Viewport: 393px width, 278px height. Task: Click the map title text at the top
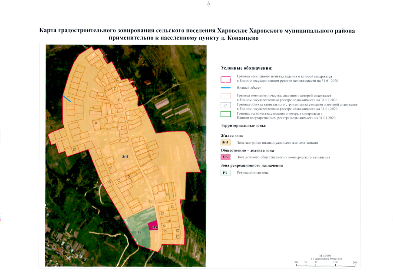click(x=196, y=34)
